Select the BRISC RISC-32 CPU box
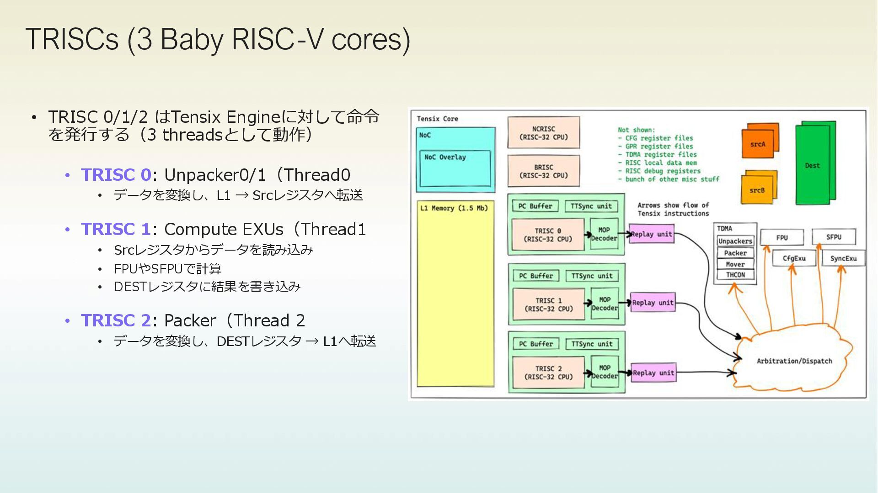 [x=543, y=171]
